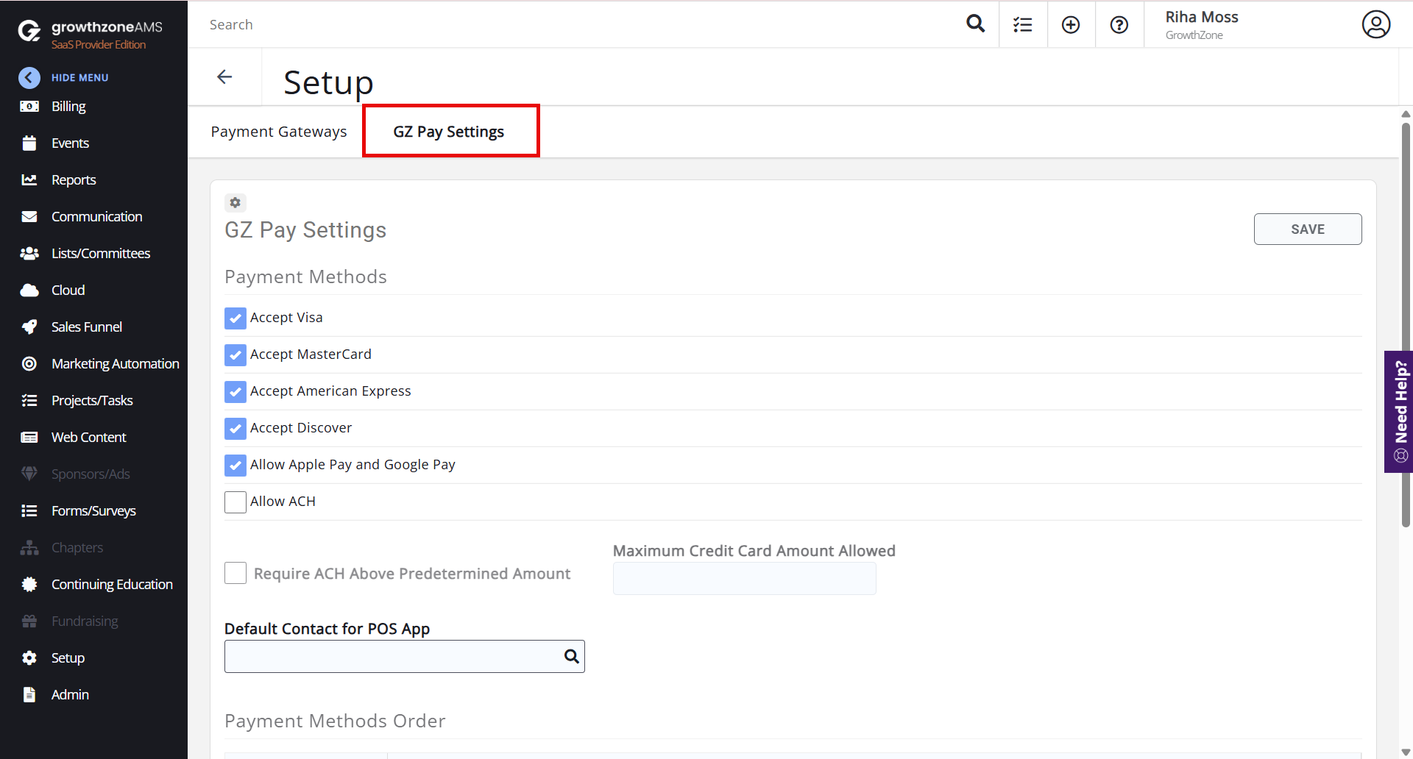Open Chapters in the sidebar
This screenshot has width=1413, height=759.
[77, 548]
